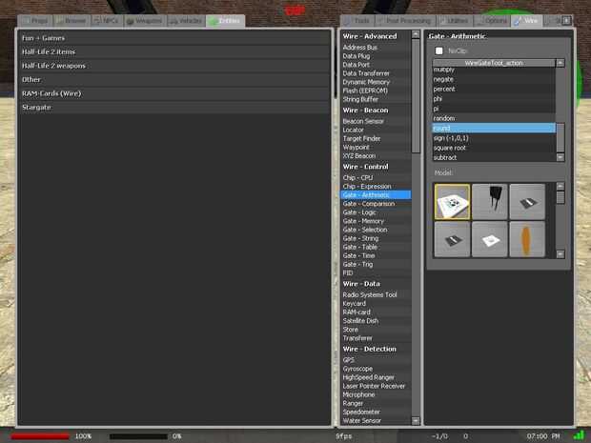The width and height of the screenshot is (591, 443).
Task: Choose the subtract gate action
Action: coord(494,157)
